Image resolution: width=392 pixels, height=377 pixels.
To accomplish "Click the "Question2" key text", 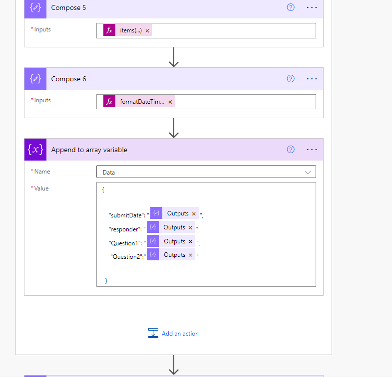I will [127, 257].
